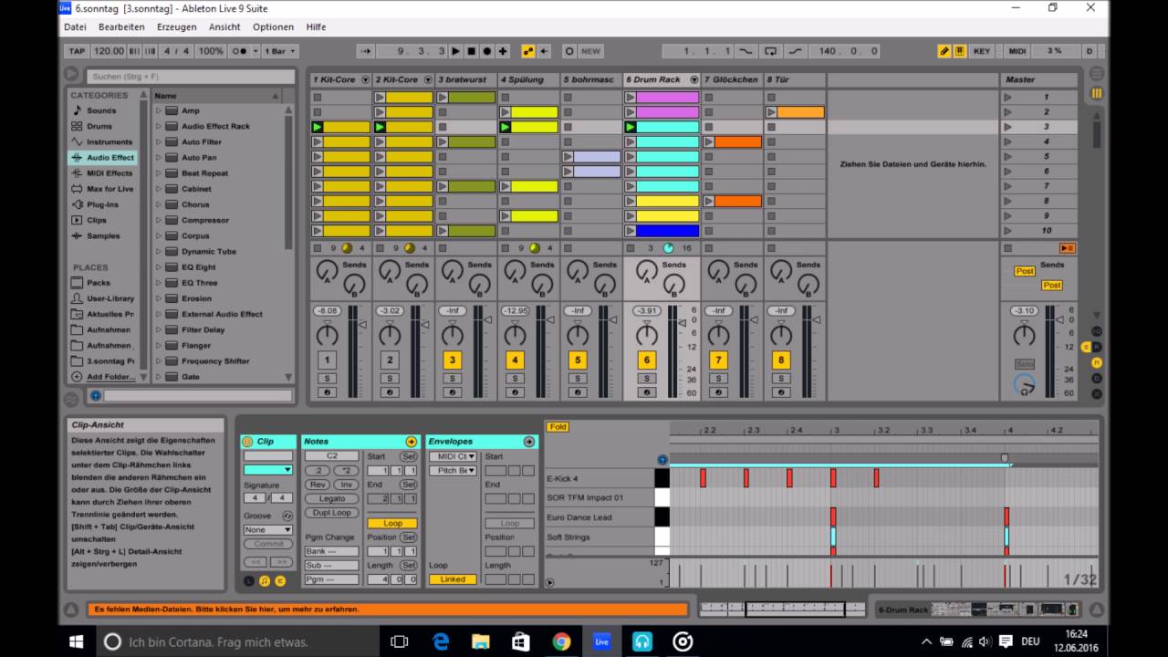Click the Linked button in Envelopes
1168x657 pixels.
(x=453, y=579)
